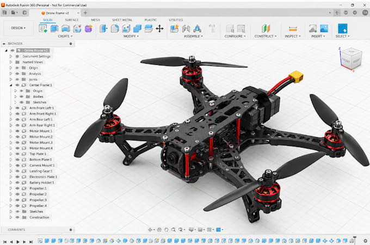Click the Orbit tool in navigation bar
370x245 pixels.
click(150, 229)
